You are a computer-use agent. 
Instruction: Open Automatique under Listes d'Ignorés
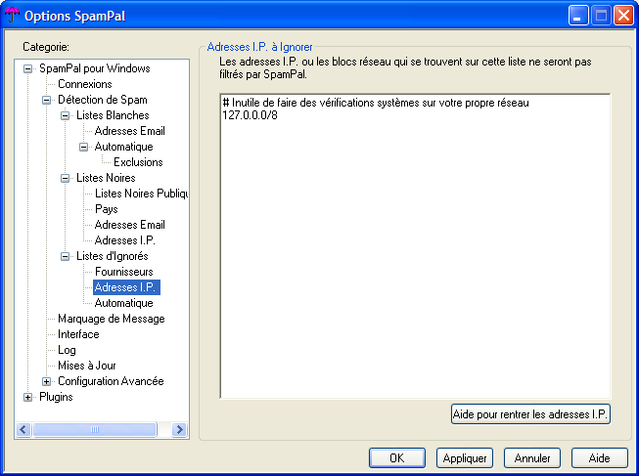click(x=124, y=303)
